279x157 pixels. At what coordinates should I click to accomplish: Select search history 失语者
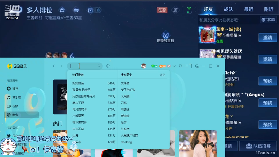(x=125, y=83)
